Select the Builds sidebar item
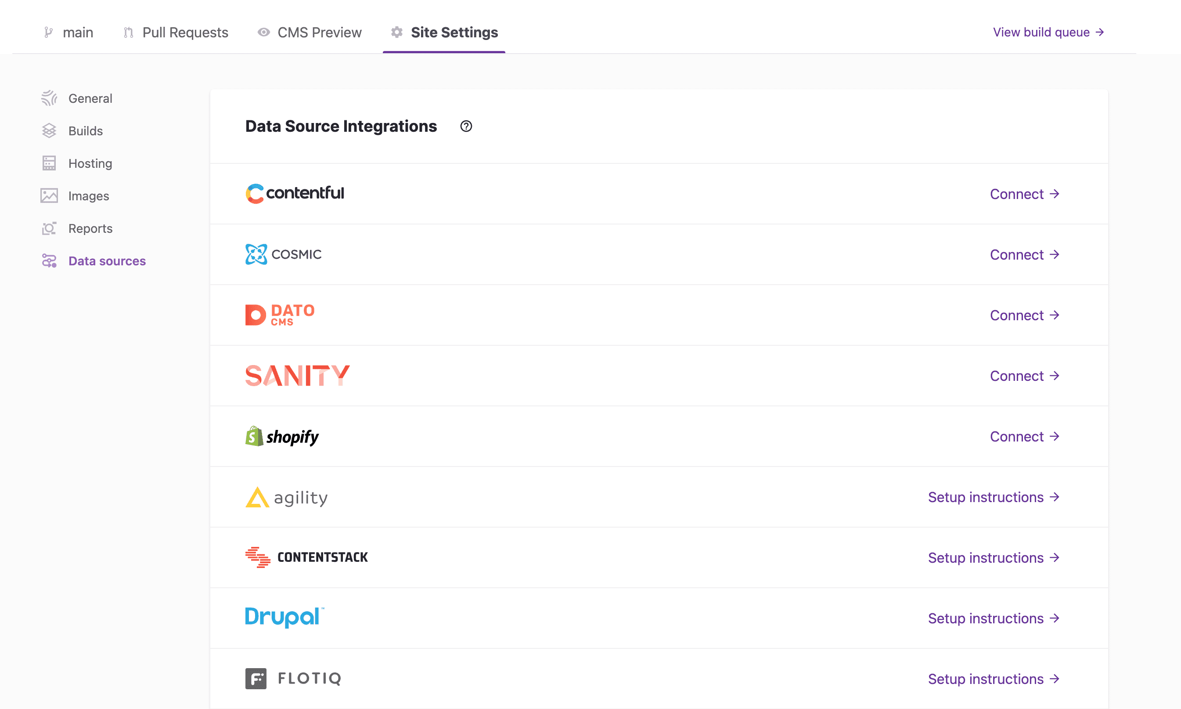 [x=85, y=131]
